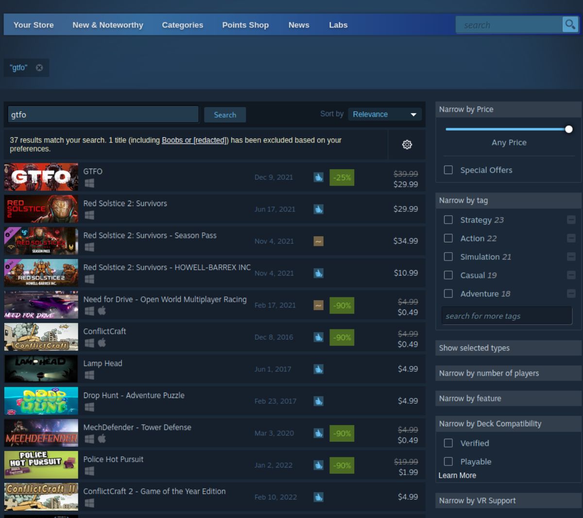The image size is (583, 518).
Task: Tick the Verified Deck compatibility checkbox
Action: coord(448,443)
